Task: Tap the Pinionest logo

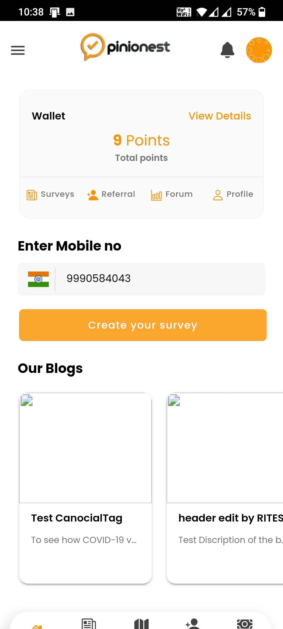Action: click(125, 47)
